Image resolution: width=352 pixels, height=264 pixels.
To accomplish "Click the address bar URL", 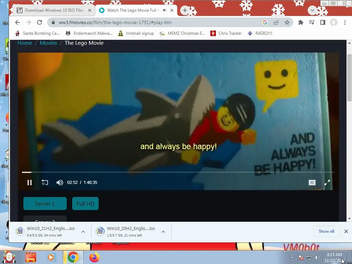I will [x=115, y=22].
